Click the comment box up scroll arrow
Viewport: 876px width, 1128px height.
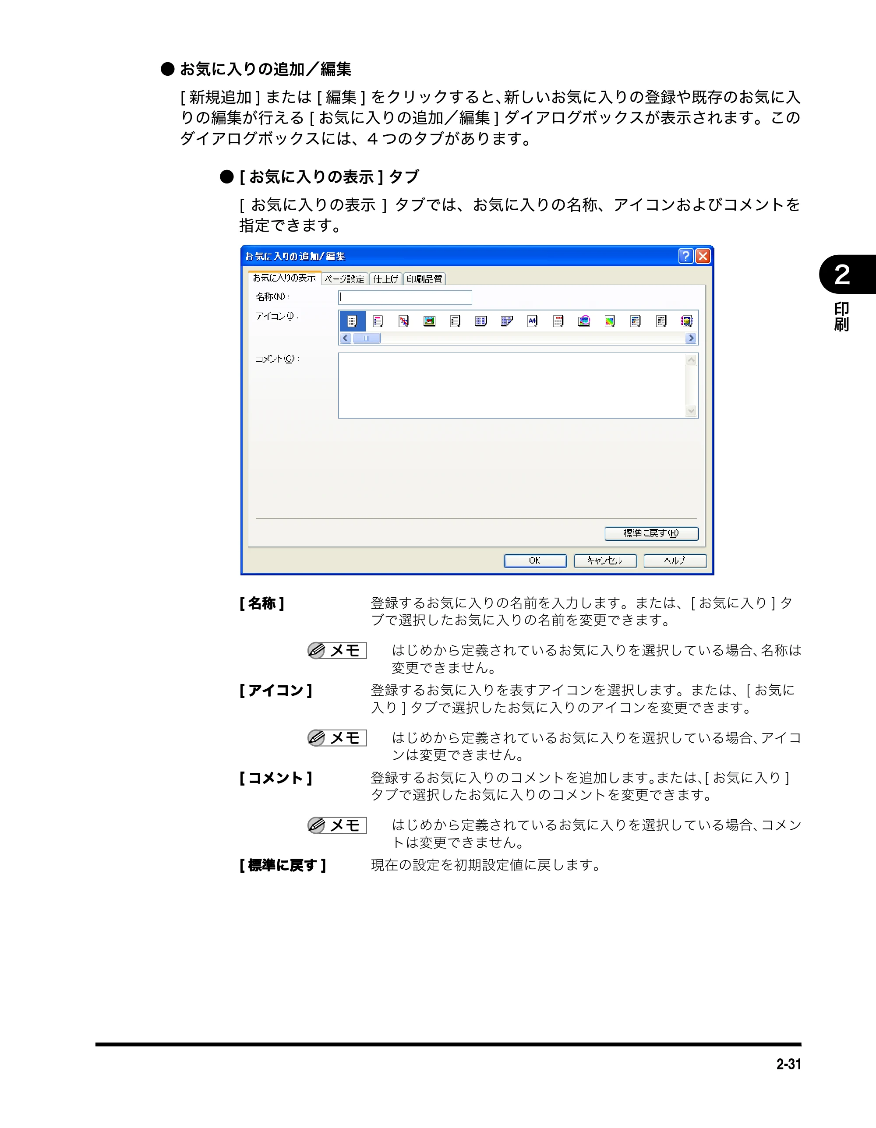[x=691, y=360]
